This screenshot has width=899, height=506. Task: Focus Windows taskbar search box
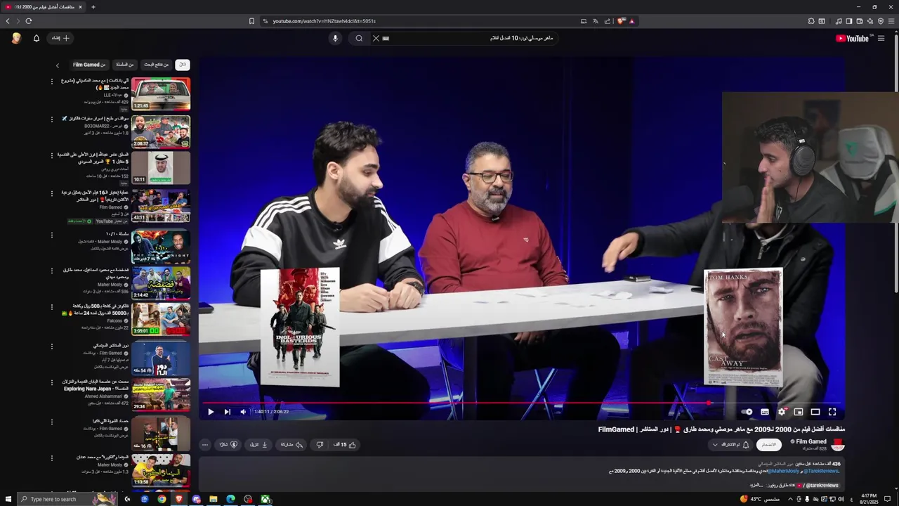[67, 499]
